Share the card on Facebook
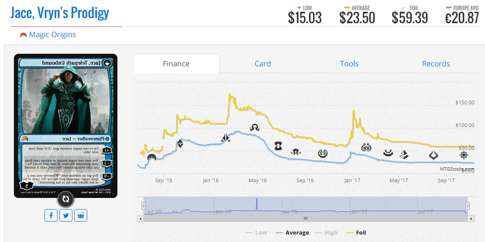Image resolution: width=485 pixels, height=242 pixels. coord(51,216)
